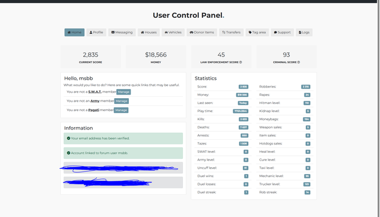This screenshot has width=380, height=217.
Task: Click the 'Information' heading
Action: tap(78, 128)
